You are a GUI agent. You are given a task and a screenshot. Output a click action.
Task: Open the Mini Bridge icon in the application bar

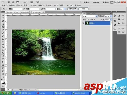(x=13, y=2)
